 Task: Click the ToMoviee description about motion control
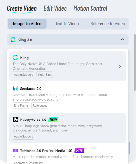pos(63,157)
